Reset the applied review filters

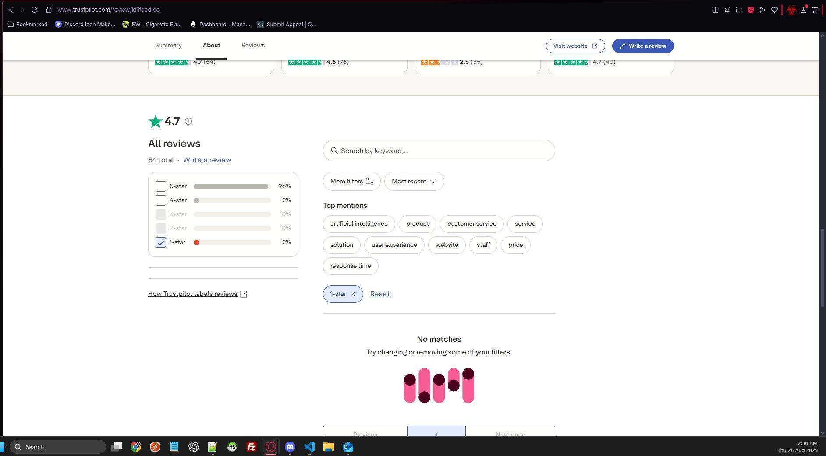click(380, 294)
